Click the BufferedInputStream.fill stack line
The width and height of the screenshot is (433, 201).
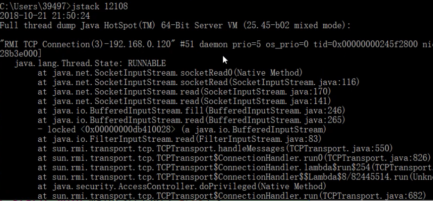coord(192,111)
